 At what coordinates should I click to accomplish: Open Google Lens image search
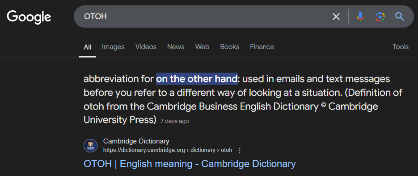(380, 17)
